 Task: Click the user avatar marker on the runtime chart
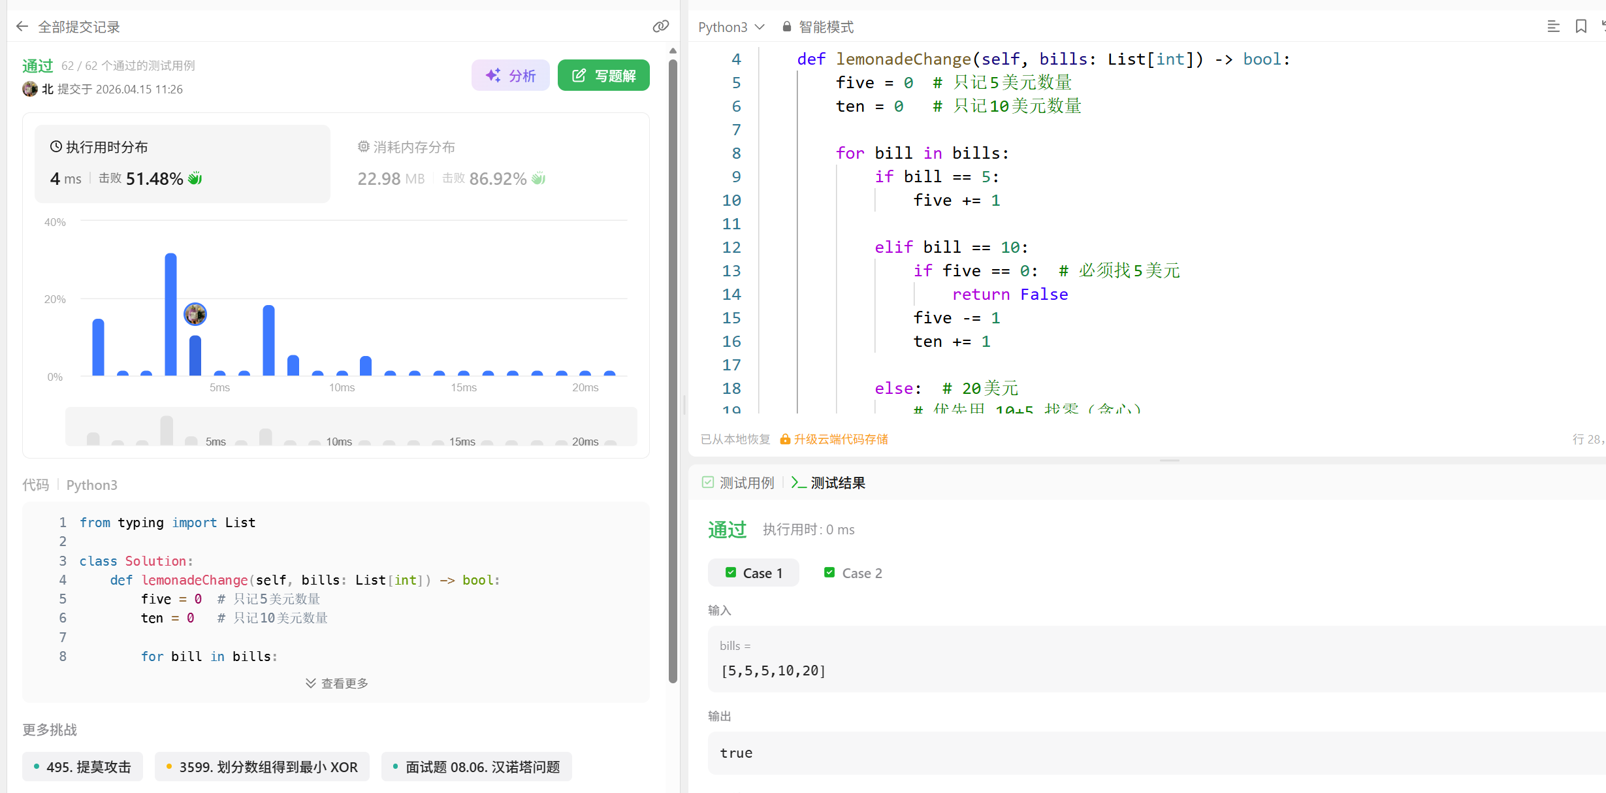pos(195,314)
